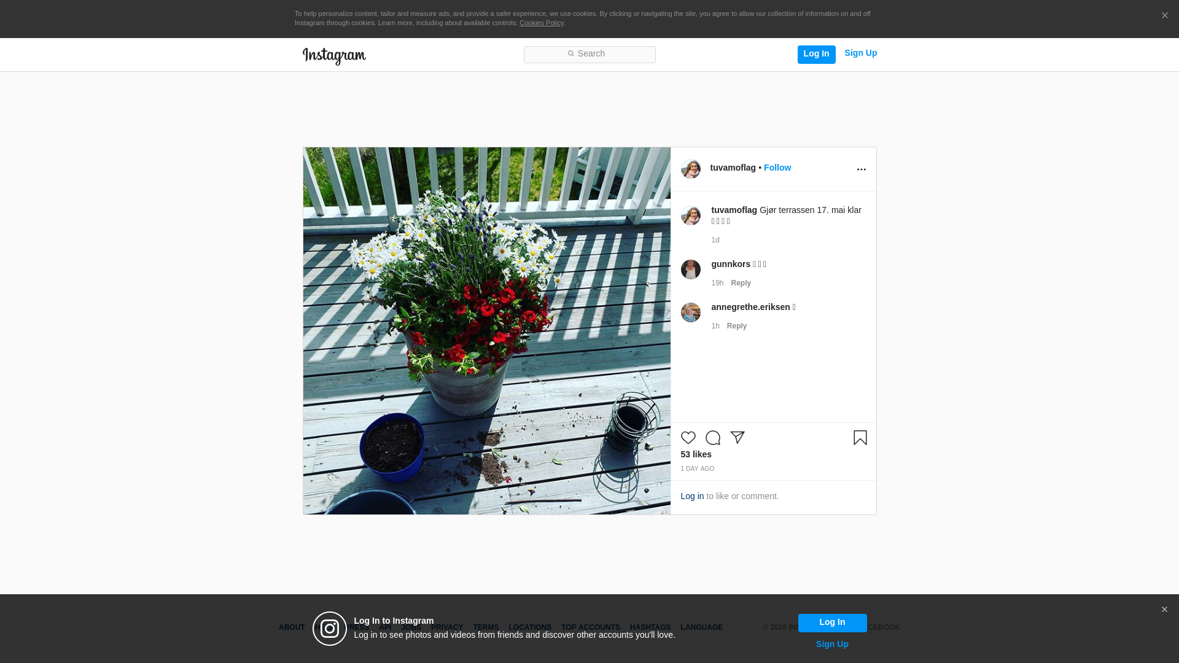
Task: Click tuvamoflag username in post header
Action: tap(733, 168)
